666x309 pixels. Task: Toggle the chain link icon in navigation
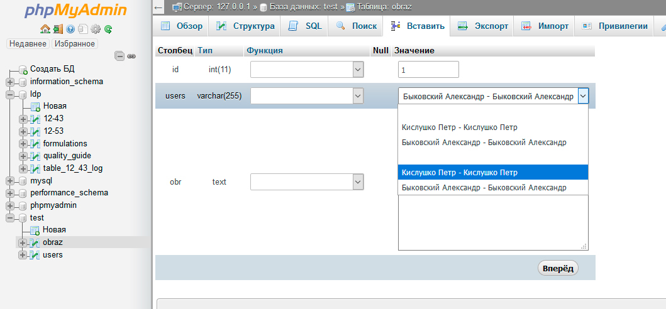click(x=131, y=56)
